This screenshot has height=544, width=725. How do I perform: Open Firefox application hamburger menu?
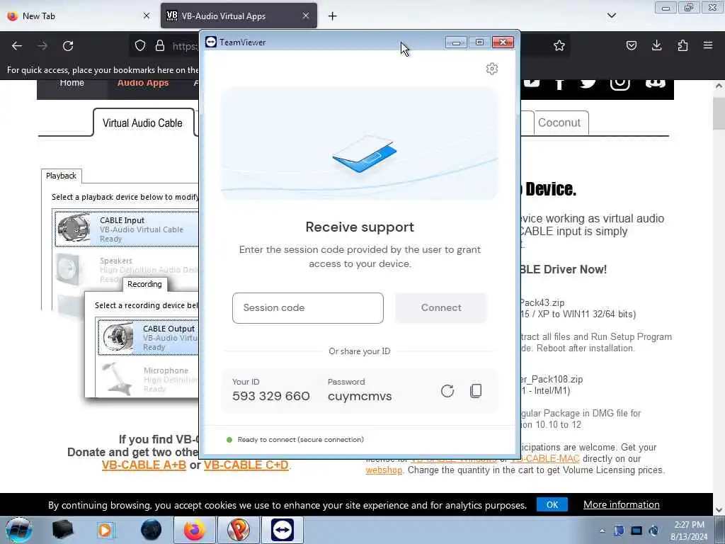point(708,45)
